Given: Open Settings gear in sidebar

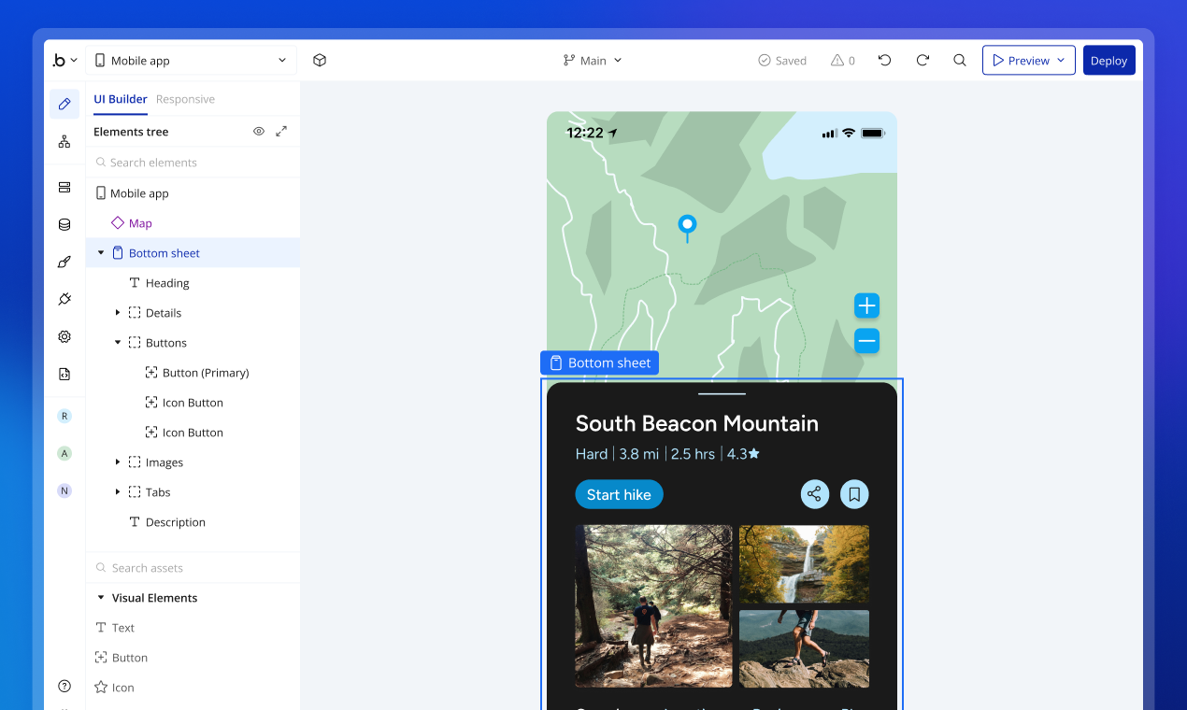Looking at the screenshot, I should click(x=64, y=336).
